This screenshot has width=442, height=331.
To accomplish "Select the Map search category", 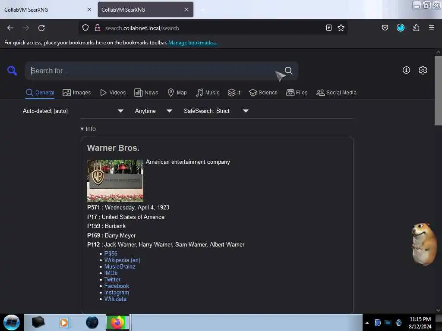I will [x=177, y=93].
